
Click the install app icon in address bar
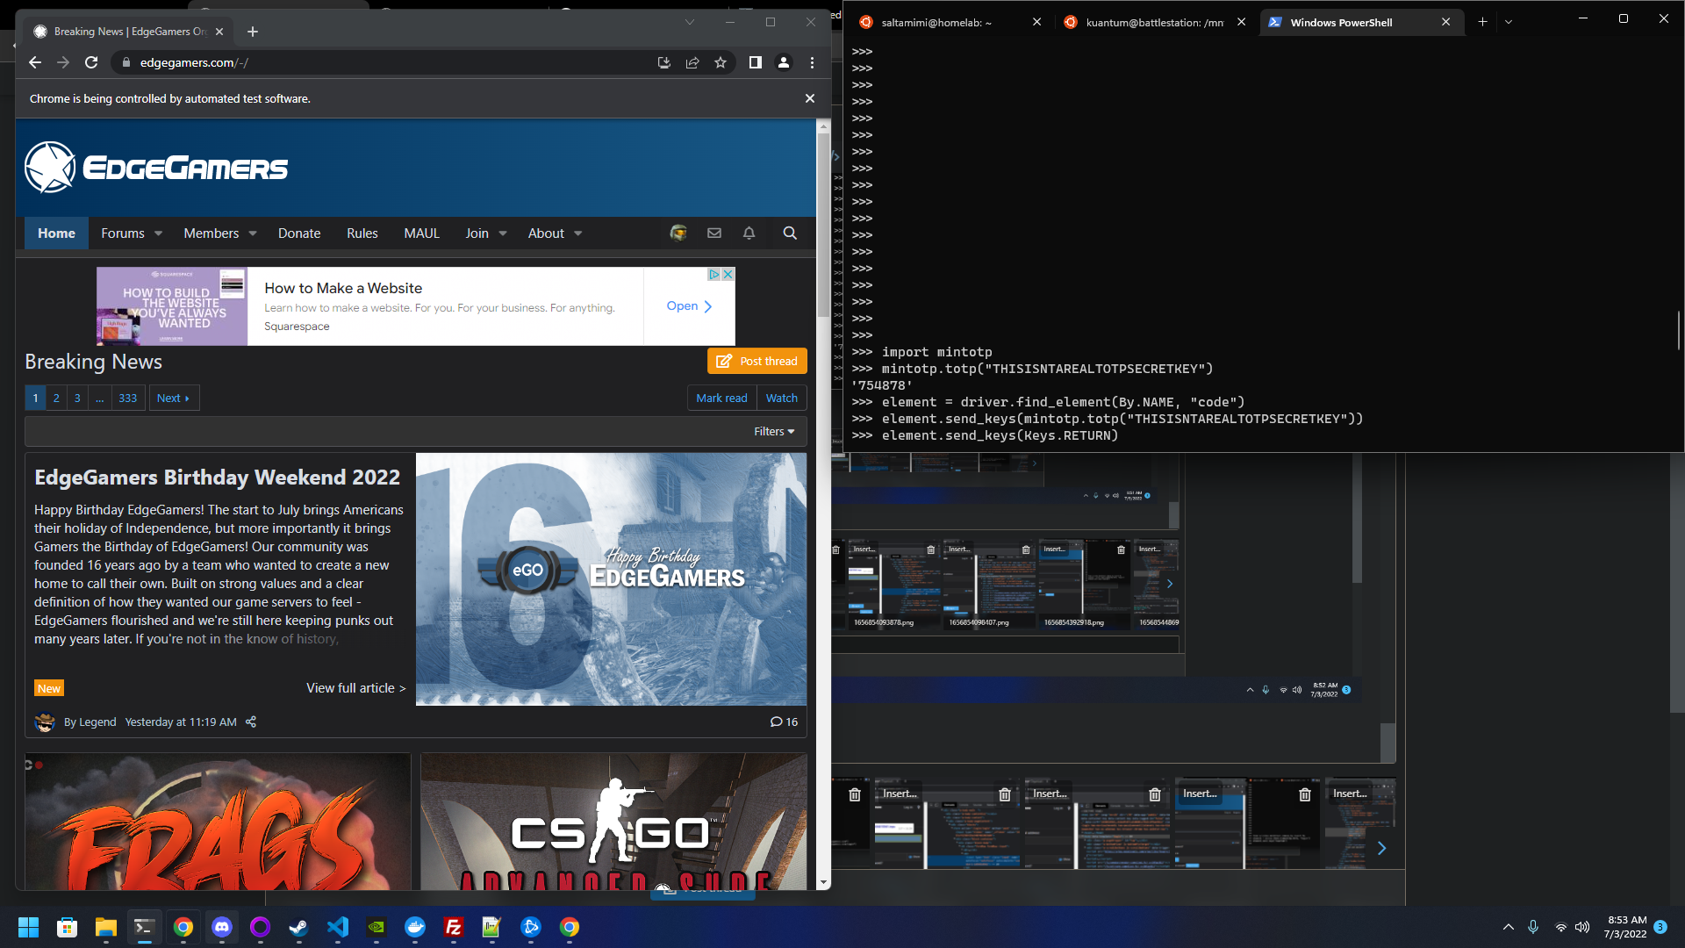point(664,62)
